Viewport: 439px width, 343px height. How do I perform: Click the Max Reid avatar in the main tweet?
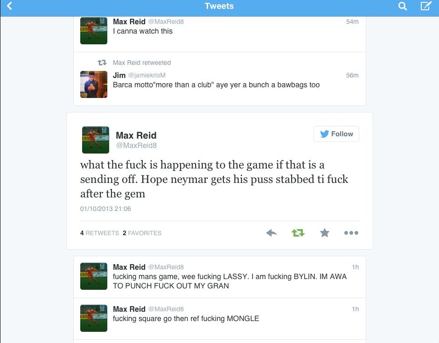pos(96,140)
